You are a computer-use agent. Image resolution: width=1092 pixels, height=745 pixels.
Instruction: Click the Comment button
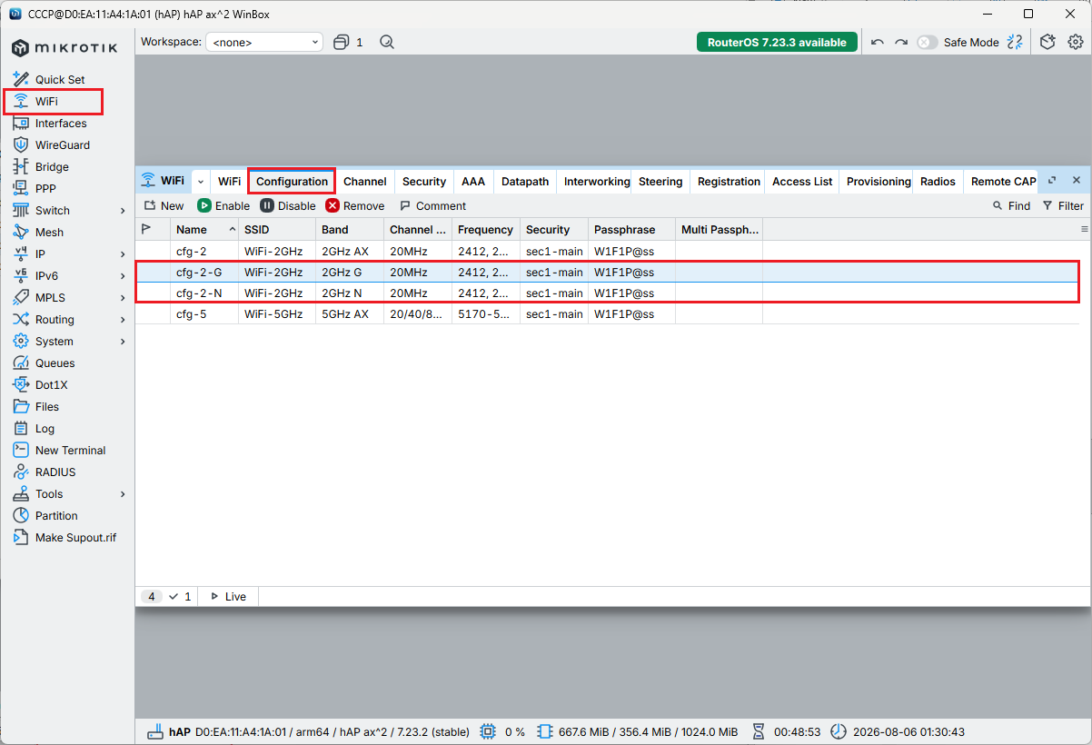[x=432, y=206]
